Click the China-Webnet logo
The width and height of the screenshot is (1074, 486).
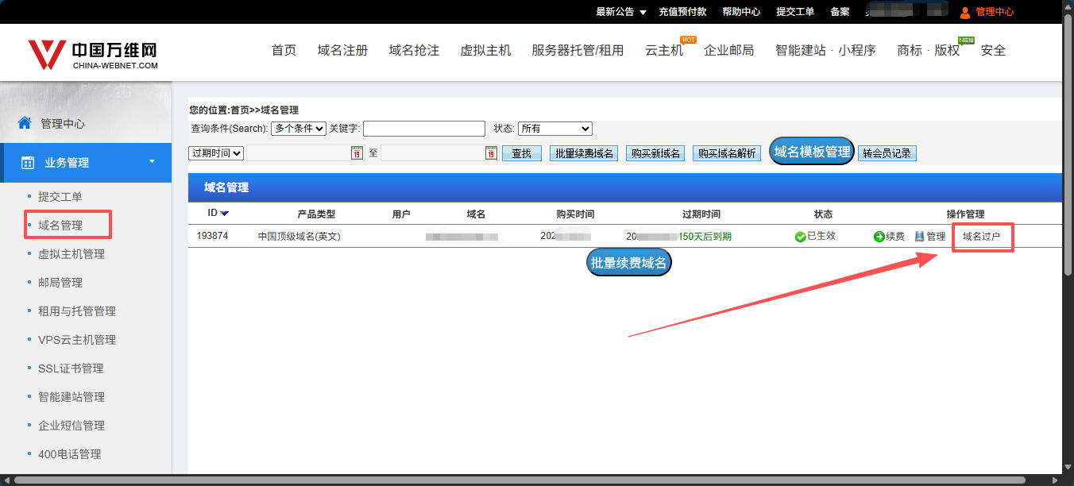92,54
